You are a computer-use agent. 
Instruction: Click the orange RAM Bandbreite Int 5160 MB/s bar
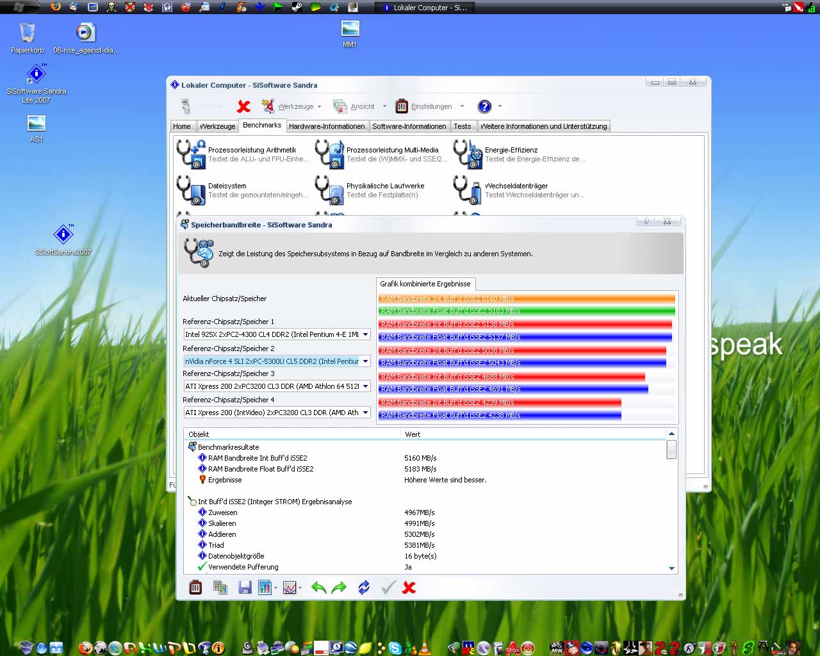point(527,299)
